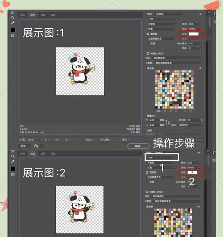The width and height of the screenshot is (223, 237).
Task: Switch to 优化 tab in upper dialog
Action: pos(33,15)
